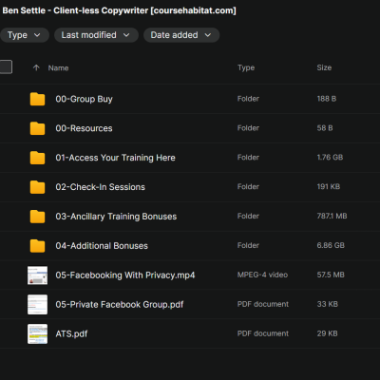Click the Ben Settle Client-less Copywriter title
The image size is (380, 380).
click(119, 10)
